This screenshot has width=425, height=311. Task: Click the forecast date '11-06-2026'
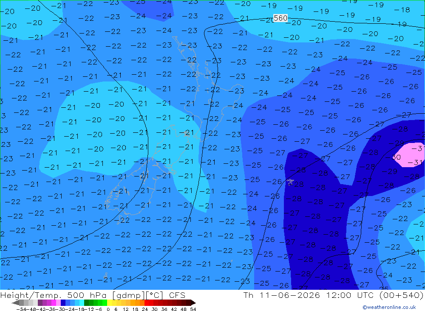[289, 295]
